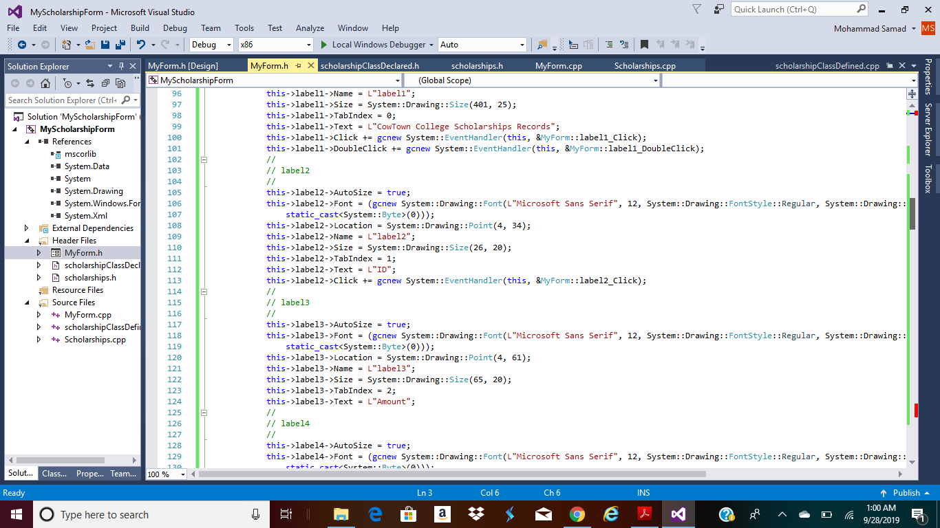The image size is (940, 528).
Task: Open the Analyze menu
Action: coord(310,28)
